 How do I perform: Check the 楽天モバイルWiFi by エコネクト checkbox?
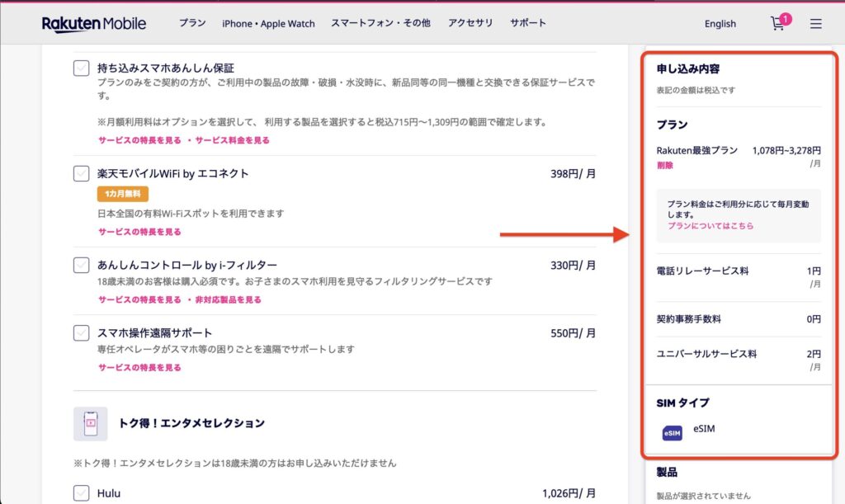pyautogui.click(x=82, y=173)
